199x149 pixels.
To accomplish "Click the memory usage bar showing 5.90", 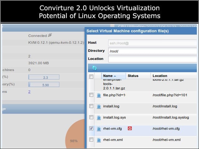I will [44, 84].
